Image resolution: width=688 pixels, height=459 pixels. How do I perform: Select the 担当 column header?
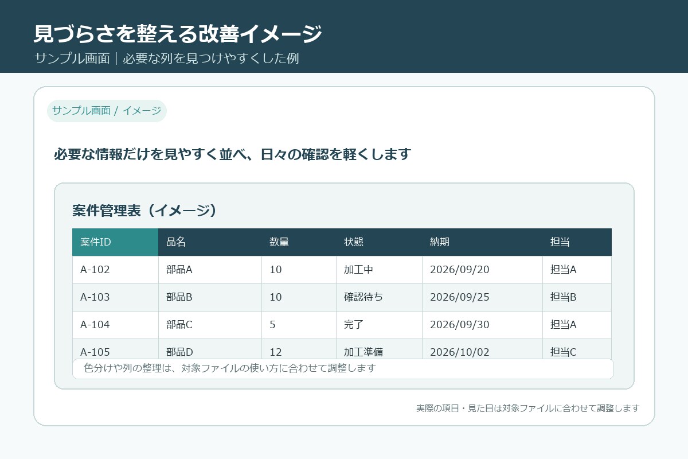577,242
